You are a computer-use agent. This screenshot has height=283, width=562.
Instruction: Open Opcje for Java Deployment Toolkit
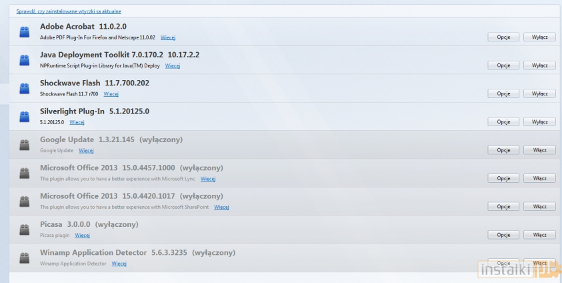pyautogui.click(x=503, y=65)
